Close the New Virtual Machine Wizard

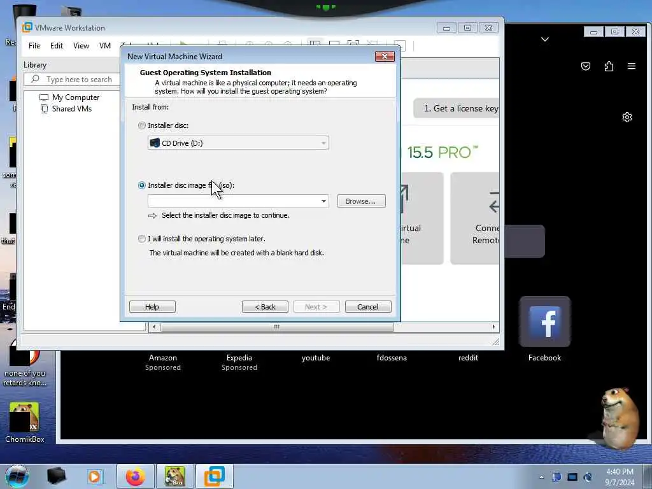[384, 56]
